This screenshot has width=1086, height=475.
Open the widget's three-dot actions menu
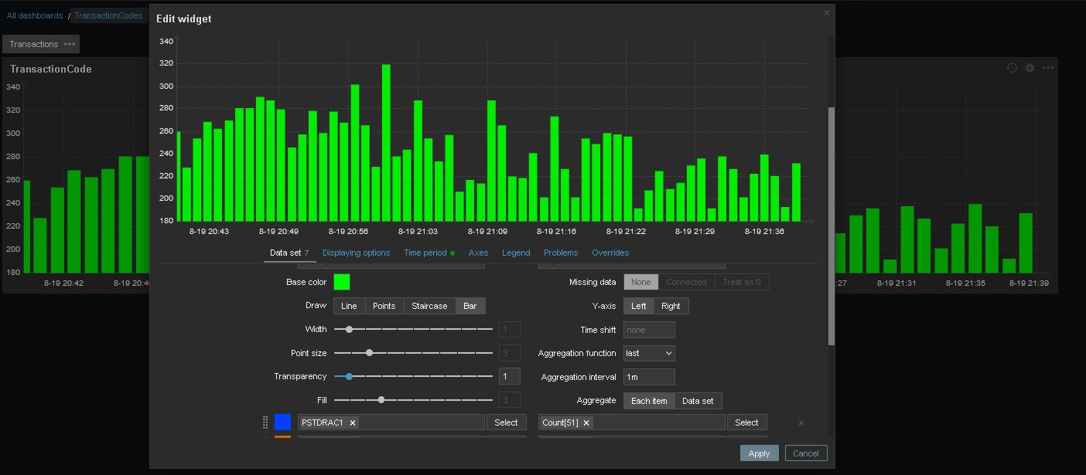click(1047, 68)
